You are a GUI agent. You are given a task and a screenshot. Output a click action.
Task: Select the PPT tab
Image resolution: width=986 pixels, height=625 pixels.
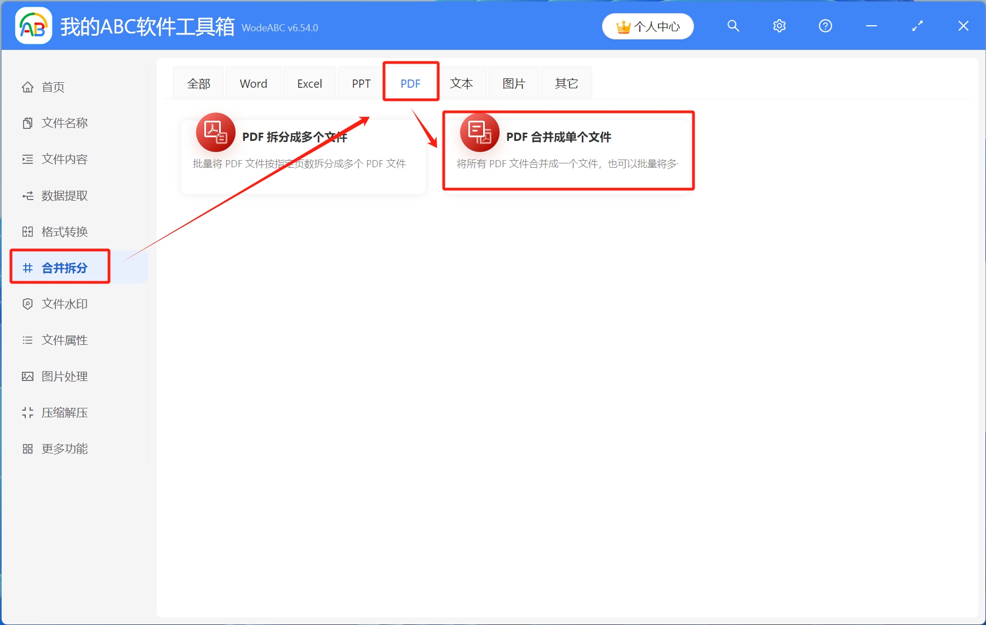coord(360,83)
